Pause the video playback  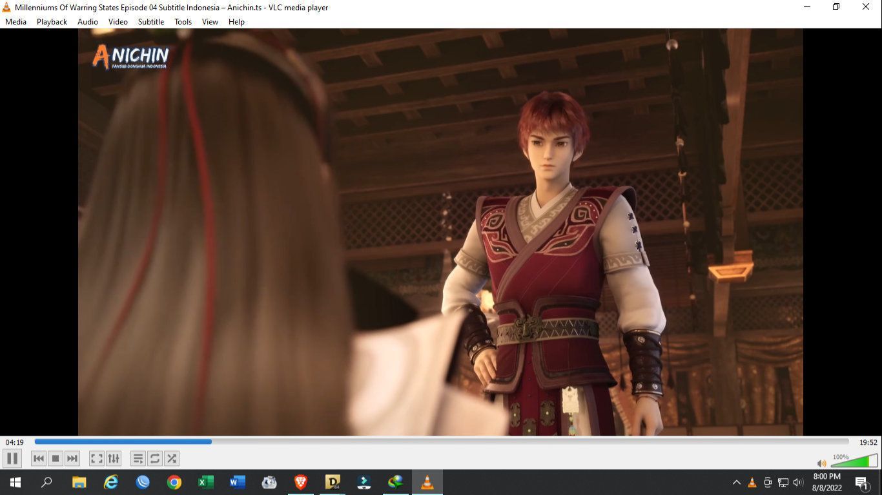12,458
